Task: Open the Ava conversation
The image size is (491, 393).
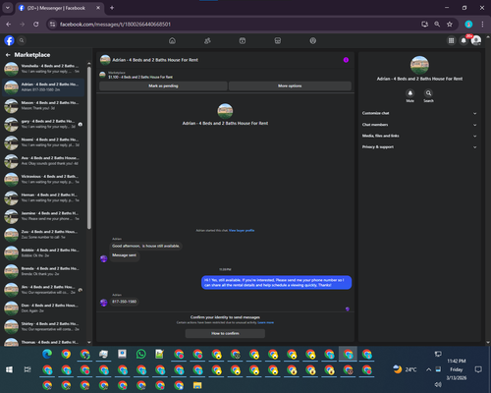Action: pos(43,161)
